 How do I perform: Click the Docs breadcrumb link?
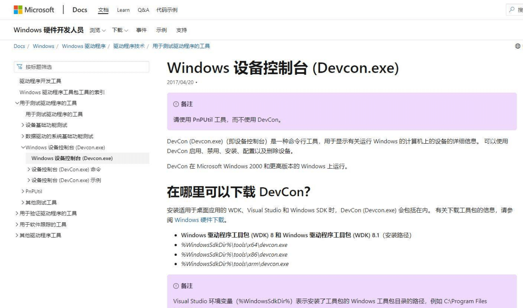click(x=19, y=46)
